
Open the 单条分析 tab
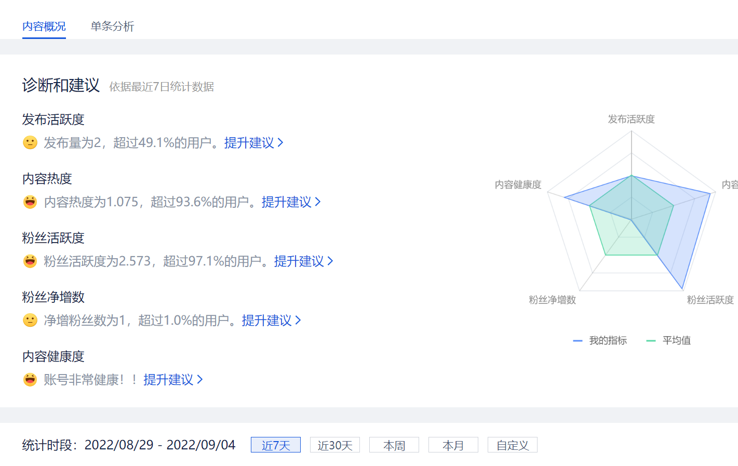pos(112,26)
